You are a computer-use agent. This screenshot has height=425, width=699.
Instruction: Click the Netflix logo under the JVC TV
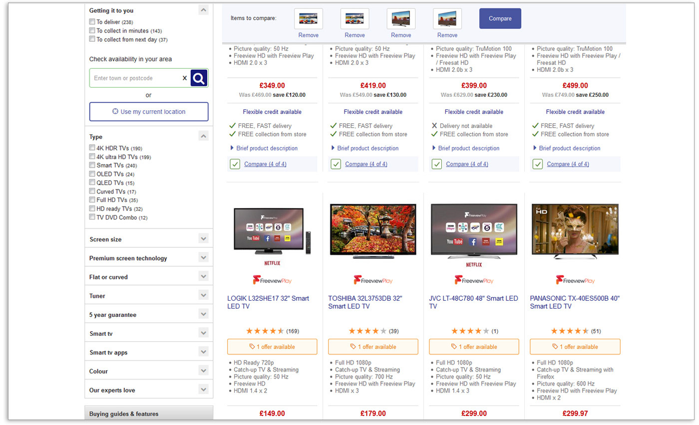pos(474,264)
